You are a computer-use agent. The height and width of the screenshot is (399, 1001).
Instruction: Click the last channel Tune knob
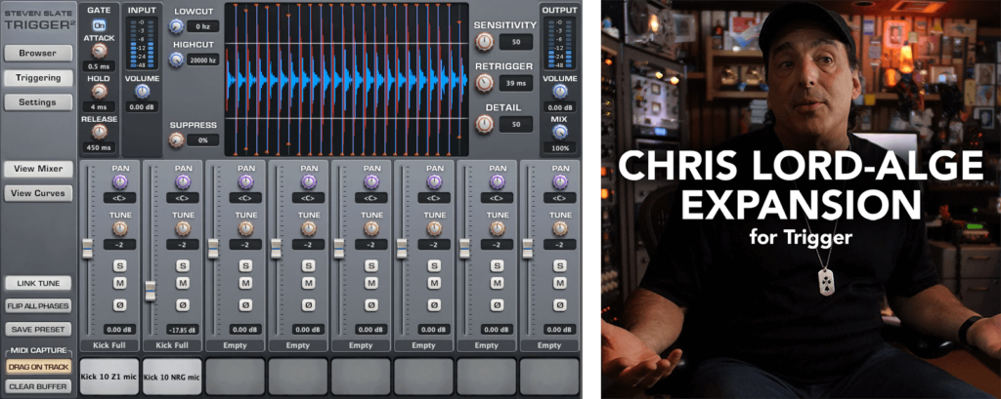tap(560, 229)
